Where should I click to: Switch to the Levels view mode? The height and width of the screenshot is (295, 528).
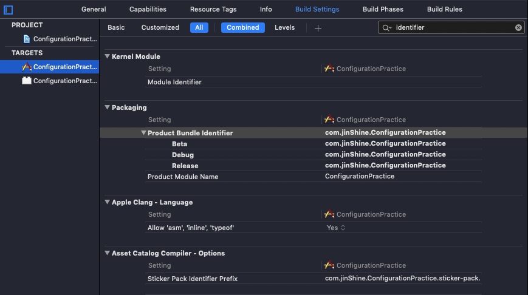[x=284, y=27]
